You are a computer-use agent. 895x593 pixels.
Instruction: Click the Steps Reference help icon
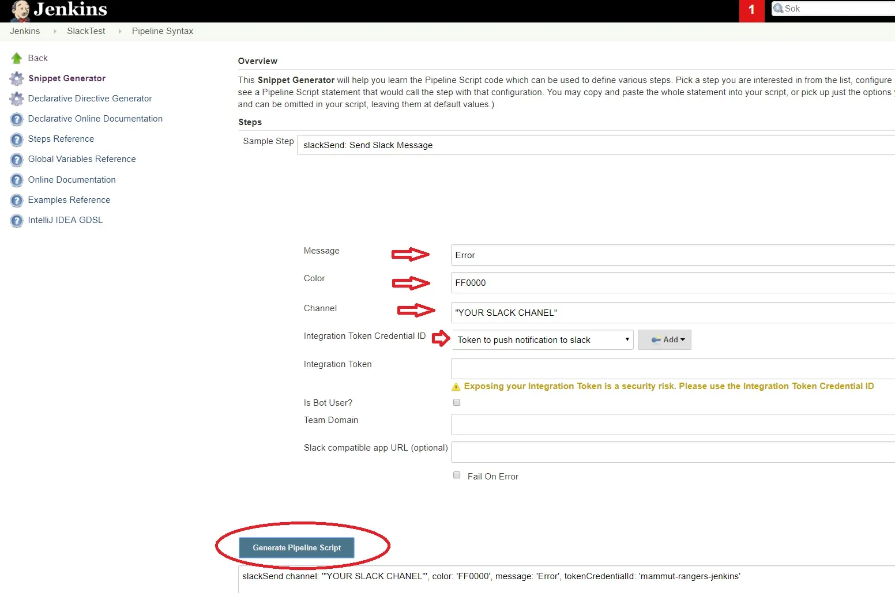17,139
